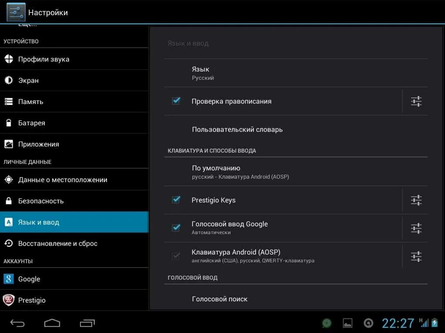Select Язык и ввод menu item
445x333 pixels.
click(x=74, y=222)
